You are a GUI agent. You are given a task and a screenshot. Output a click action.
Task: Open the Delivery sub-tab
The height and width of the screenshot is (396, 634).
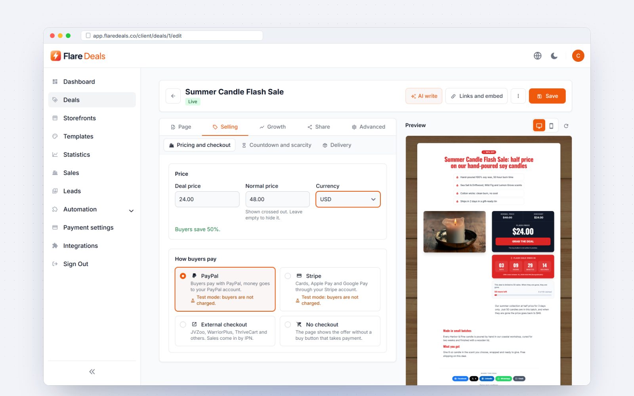(337, 145)
